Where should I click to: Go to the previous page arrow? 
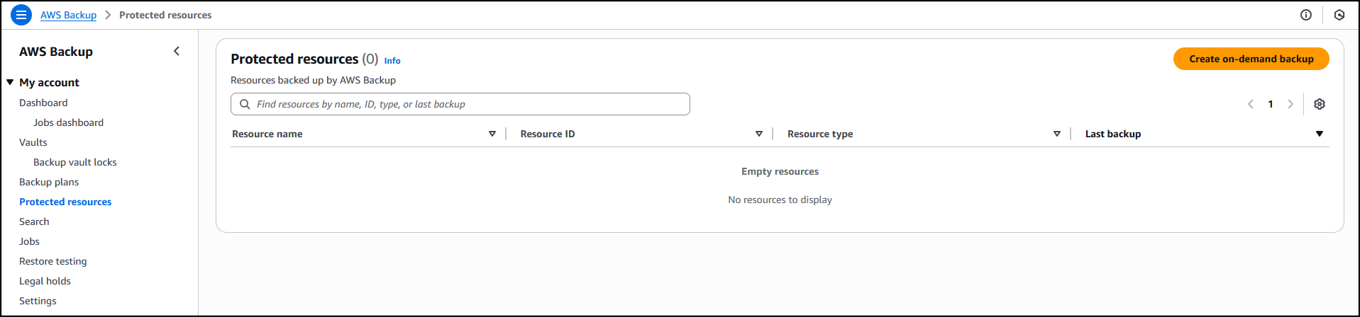[1250, 104]
